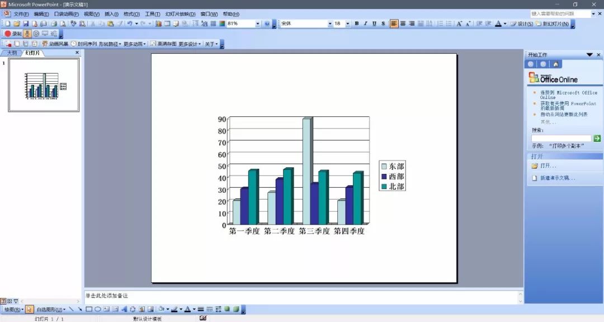Select the Arrow drawing tool
Viewport: 604px width, 322px height.
(80, 309)
